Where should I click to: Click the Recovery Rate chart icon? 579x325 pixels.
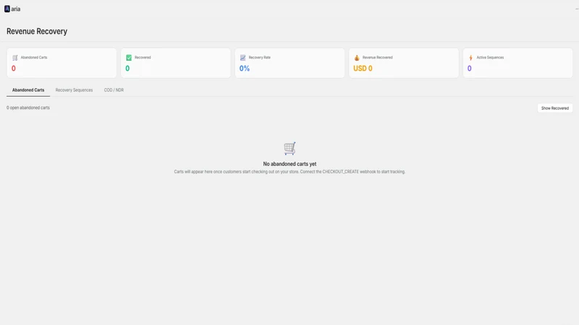[x=243, y=58]
